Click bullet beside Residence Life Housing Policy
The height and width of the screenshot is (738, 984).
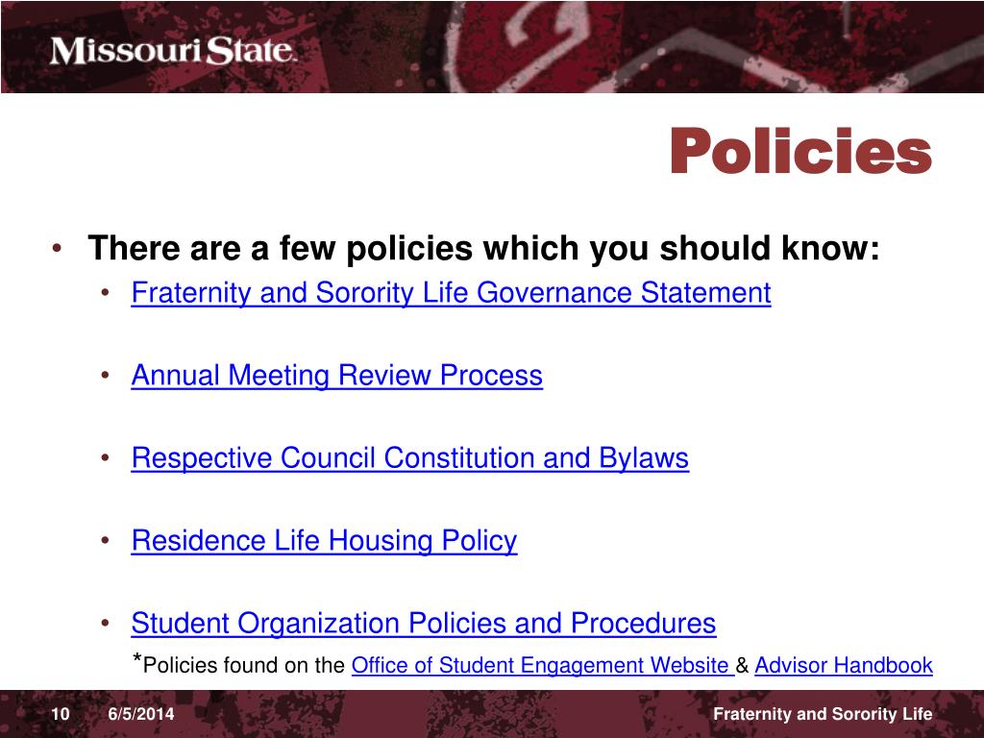(106, 540)
